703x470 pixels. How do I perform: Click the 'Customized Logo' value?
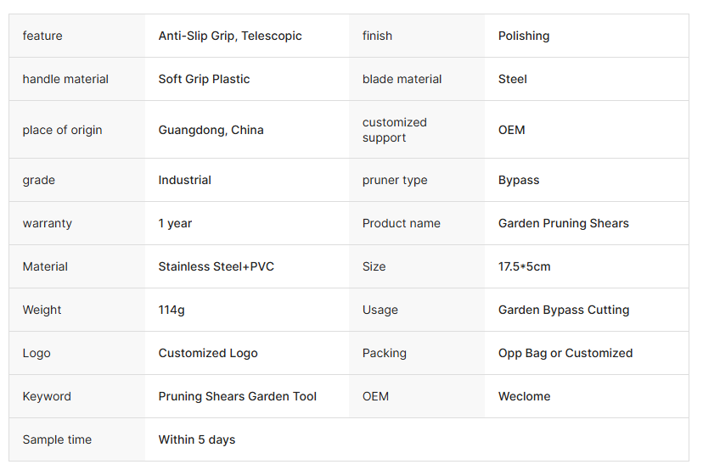tap(208, 353)
